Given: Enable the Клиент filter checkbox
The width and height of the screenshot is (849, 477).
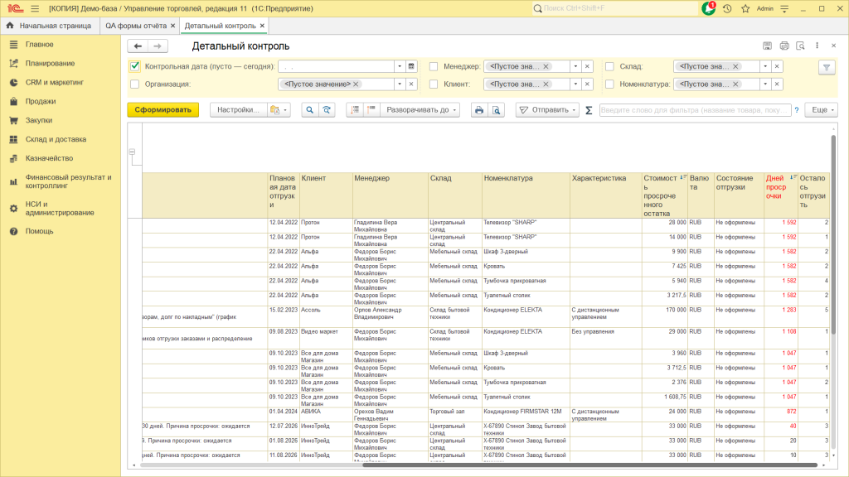Looking at the screenshot, I should coord(433,84).
